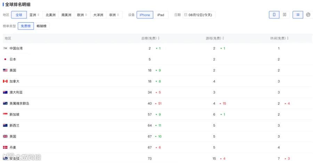Screen dimensions: 313x163
Task: Click the 中国台湾 row name
Action: (16, 48)
